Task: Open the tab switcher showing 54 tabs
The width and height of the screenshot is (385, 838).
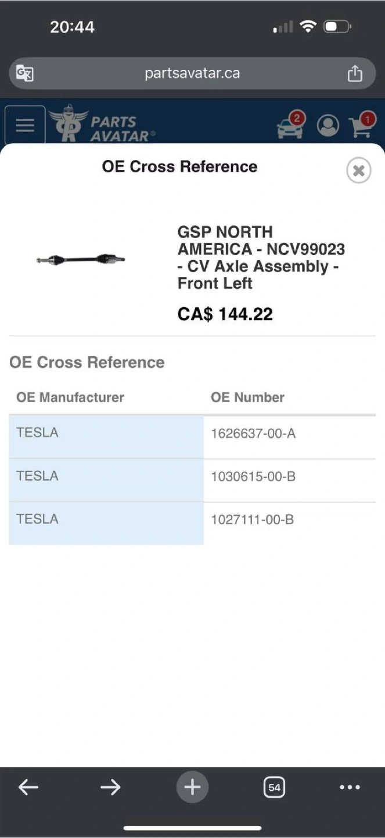Action: 274,787
